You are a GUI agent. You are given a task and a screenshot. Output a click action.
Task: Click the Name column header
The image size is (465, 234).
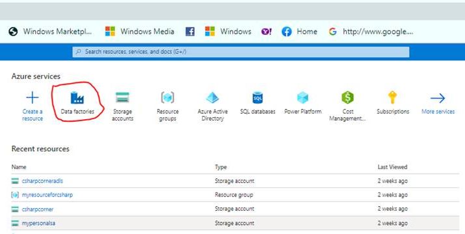[19, 167]
